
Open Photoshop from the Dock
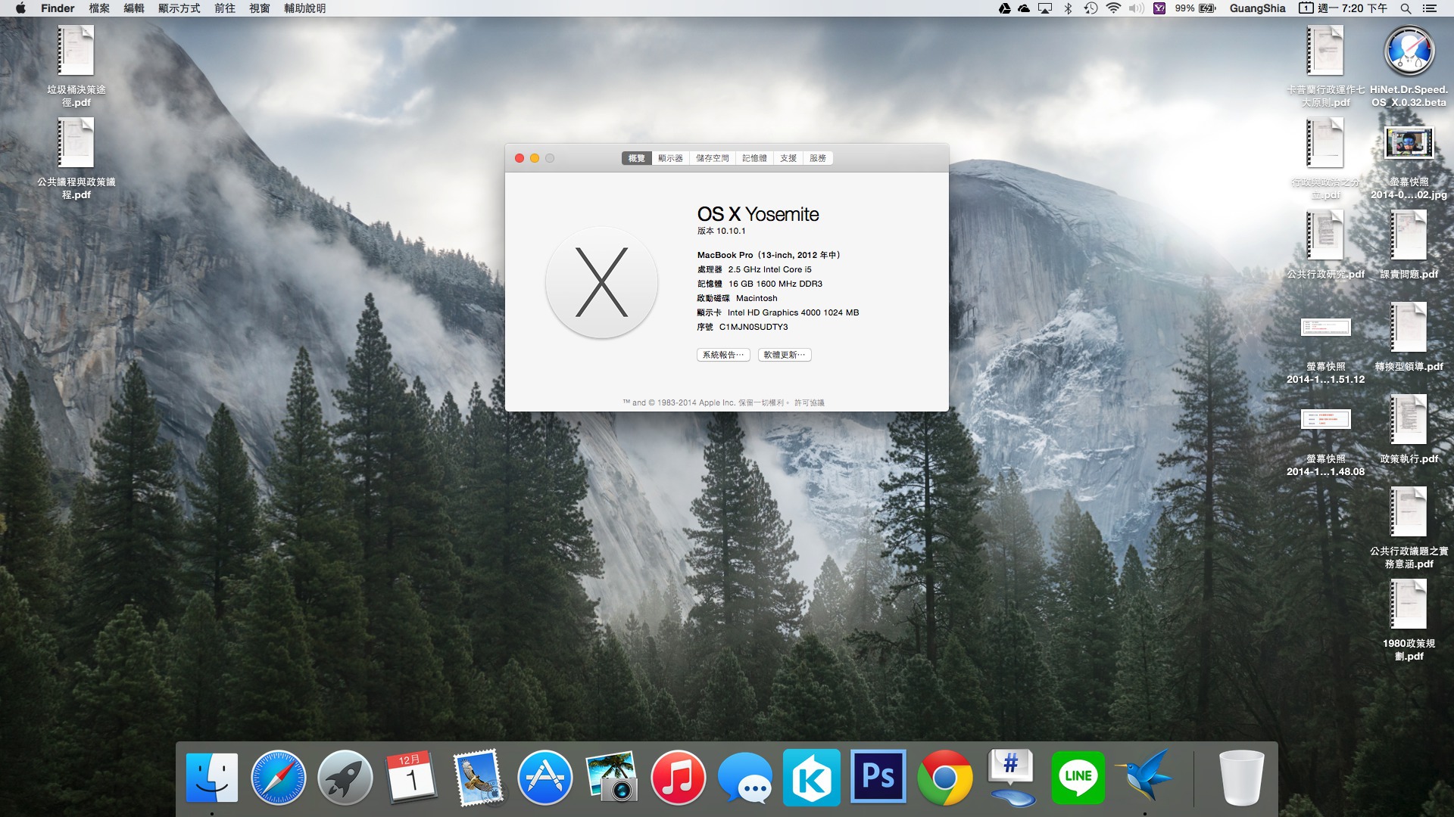(878, 777)
